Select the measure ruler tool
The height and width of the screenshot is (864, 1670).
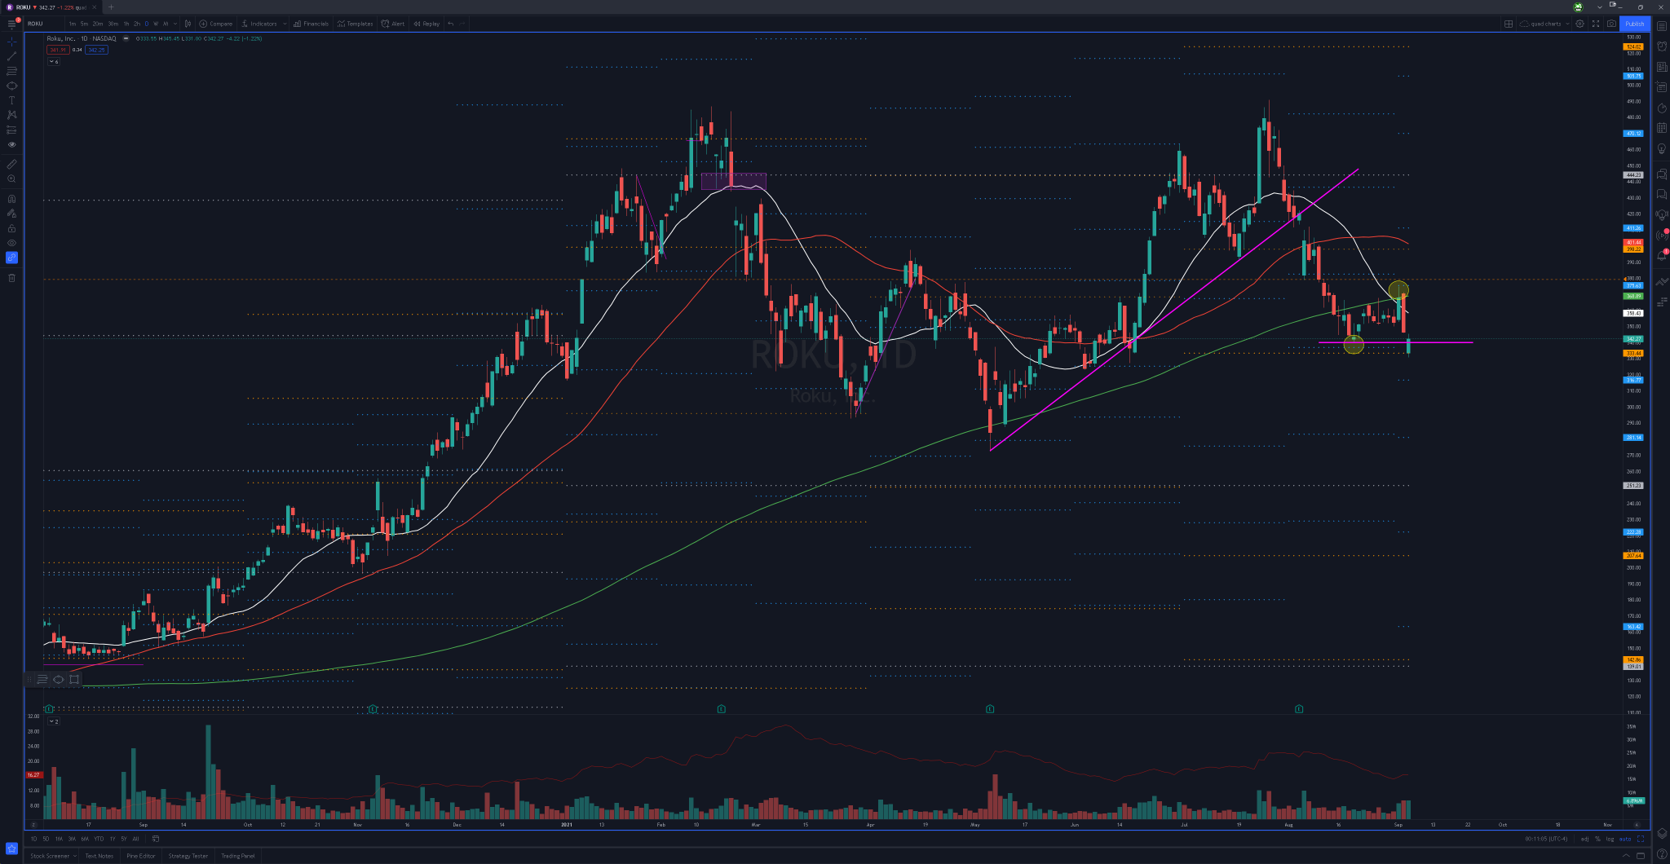click(x=11, y=164)
